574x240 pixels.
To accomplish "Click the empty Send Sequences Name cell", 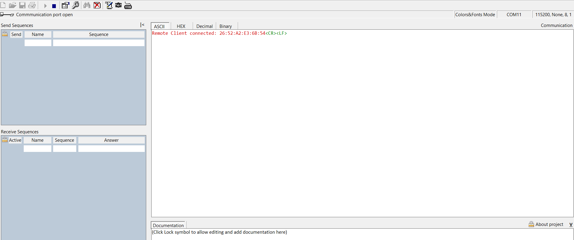I will (x=38, y=43).
